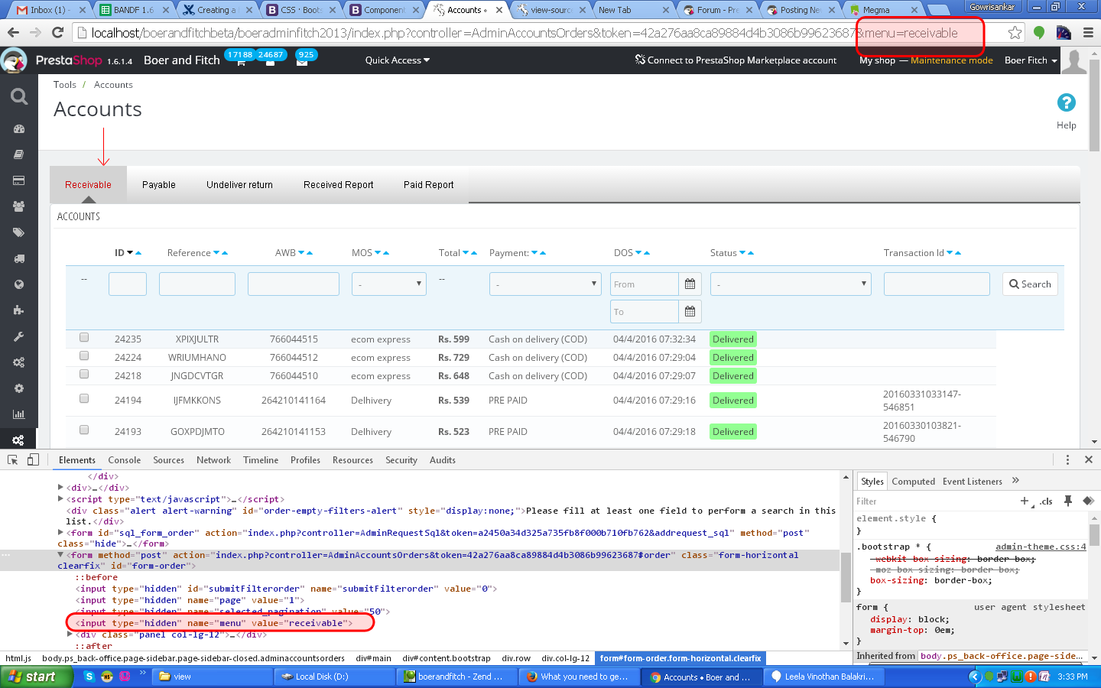Expand the Quick Access dropdown
1101x688 pixels.
(x=398, y=60)
